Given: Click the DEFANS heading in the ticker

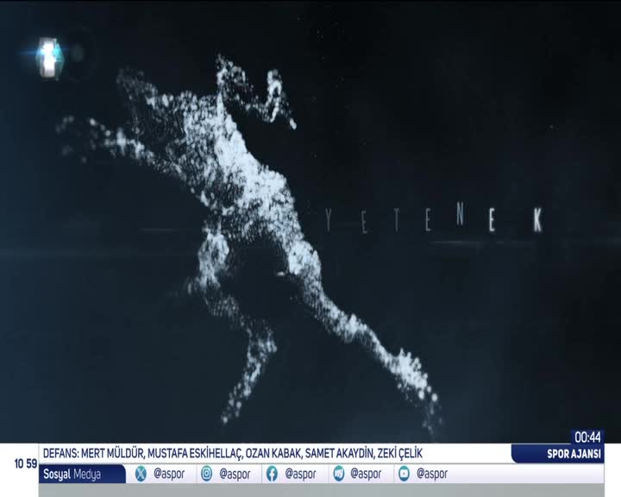Looking at the screenshot, I should (62, 454).
